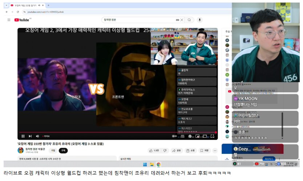
Task: Click YK MOON chat message overlay
Action: coord(265,101)
